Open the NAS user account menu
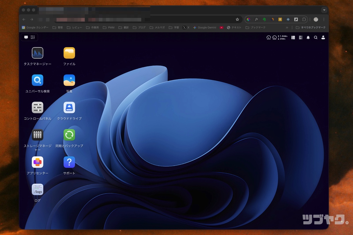 click(323, 38)
